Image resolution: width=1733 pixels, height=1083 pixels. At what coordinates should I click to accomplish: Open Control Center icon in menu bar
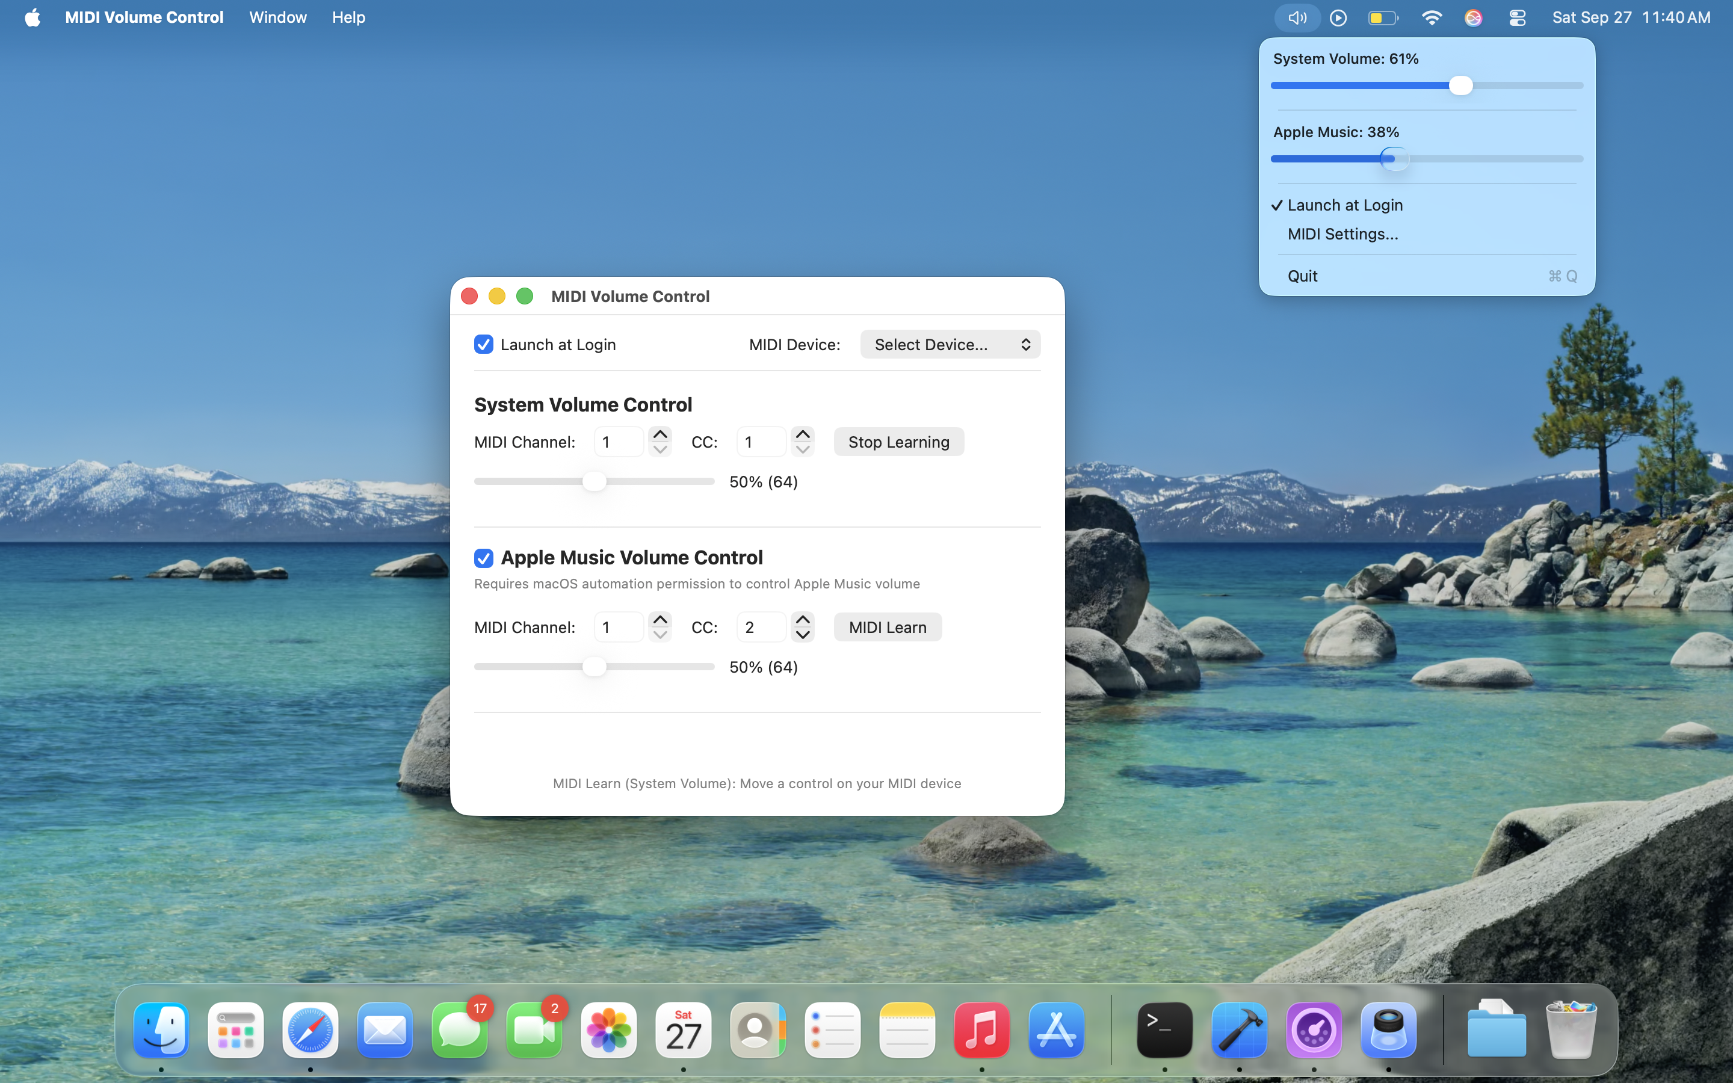pyautogui.click(x=1517, y=18)
